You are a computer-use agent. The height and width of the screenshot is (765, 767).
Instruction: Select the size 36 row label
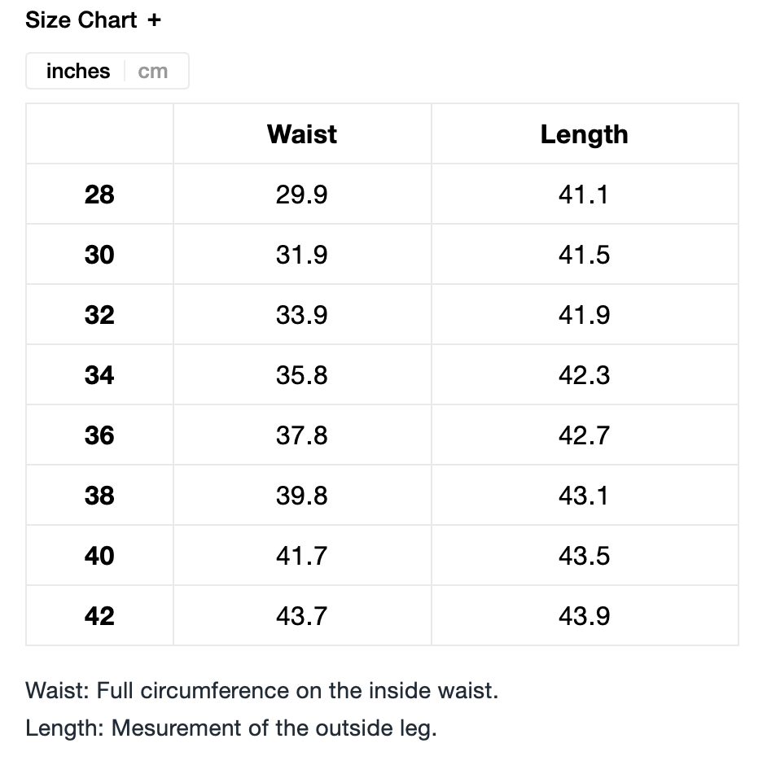pos(99,435)
